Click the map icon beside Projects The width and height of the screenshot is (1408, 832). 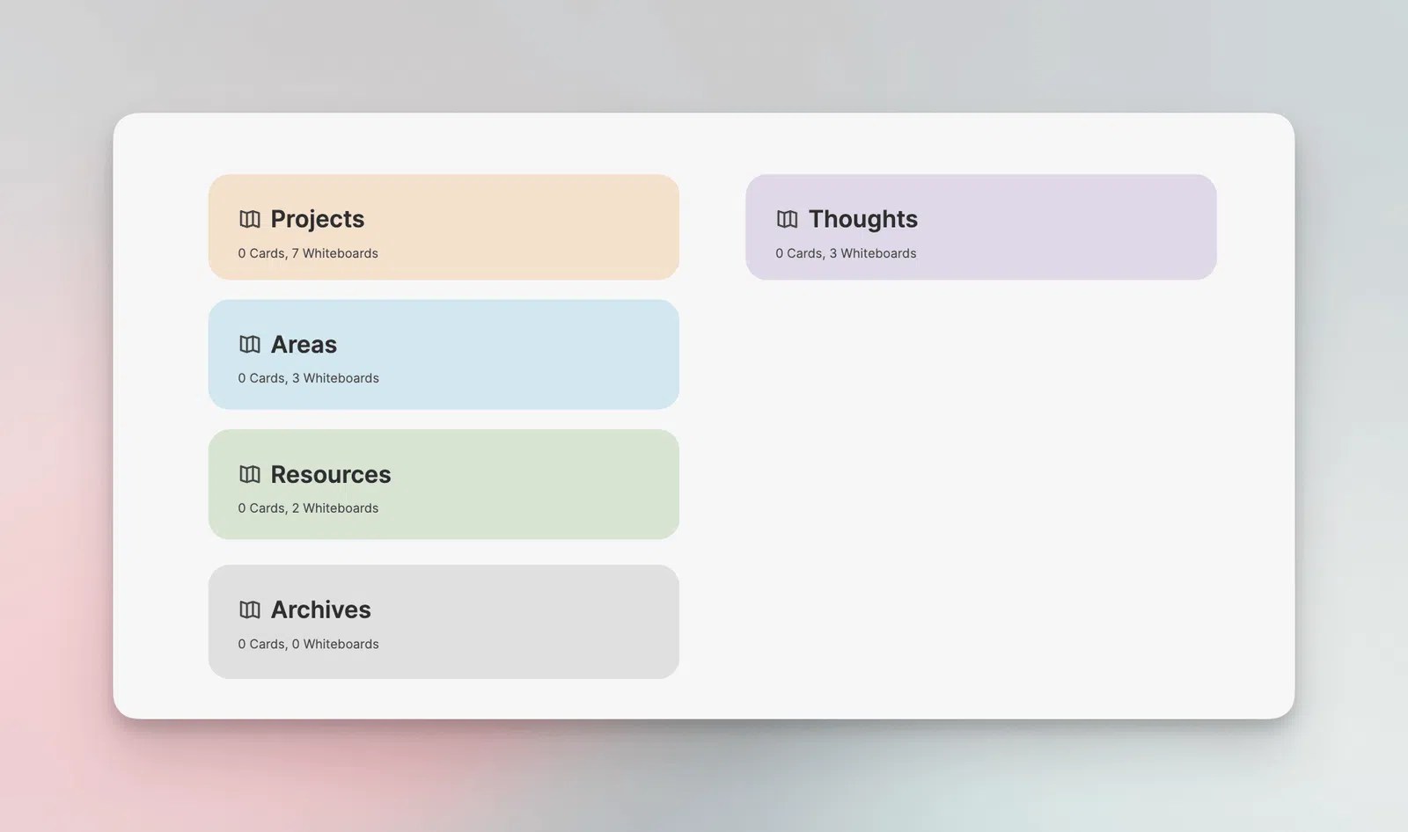(x=250, y=219)
